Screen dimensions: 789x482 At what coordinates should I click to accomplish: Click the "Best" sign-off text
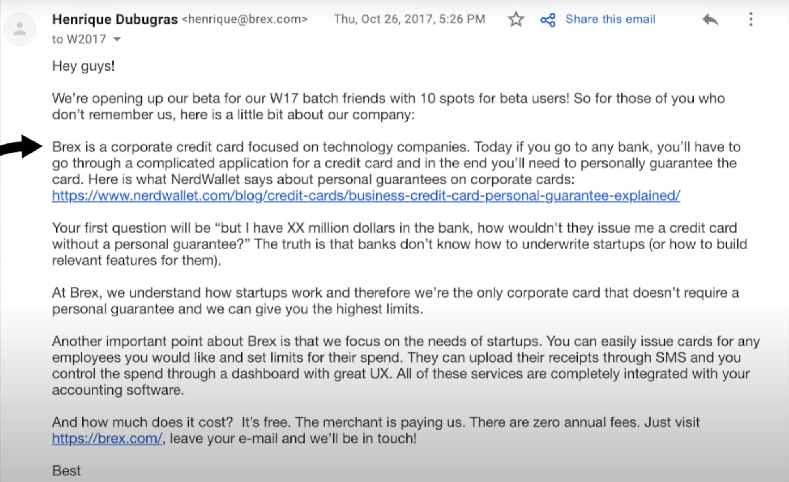66,471
